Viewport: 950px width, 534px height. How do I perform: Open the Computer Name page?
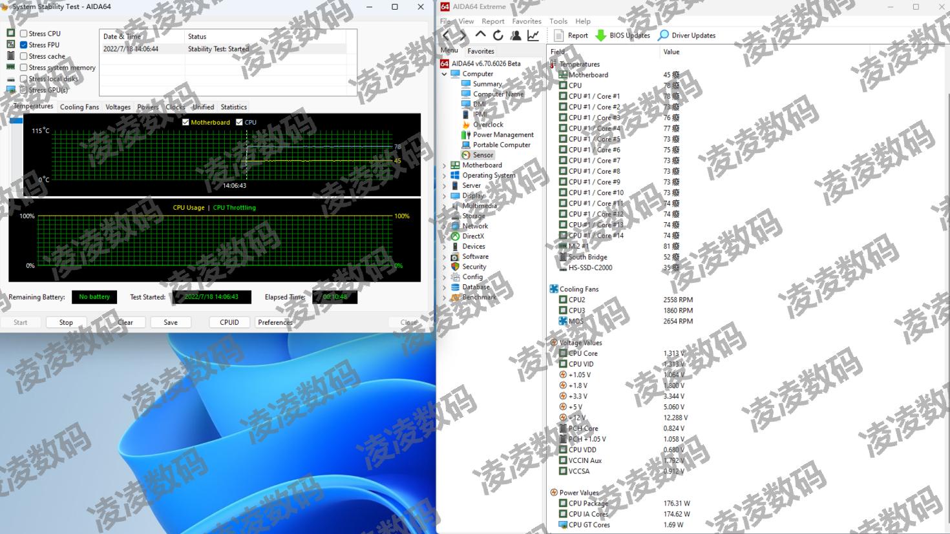(x=492, y=94)
